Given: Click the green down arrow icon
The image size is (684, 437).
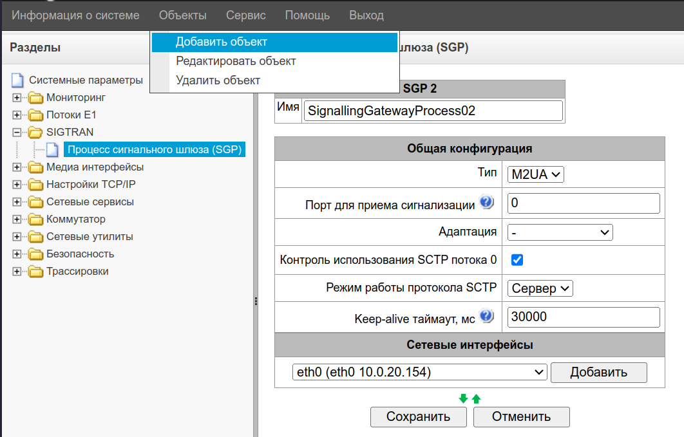Looking at the screenshot, I should [463, 399].
